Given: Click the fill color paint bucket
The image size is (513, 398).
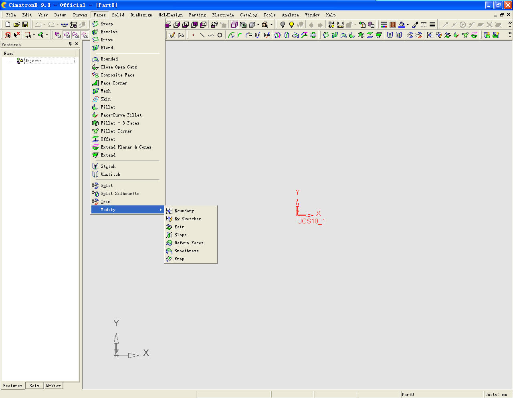Looking at the screenshot, I should point(402,24).
